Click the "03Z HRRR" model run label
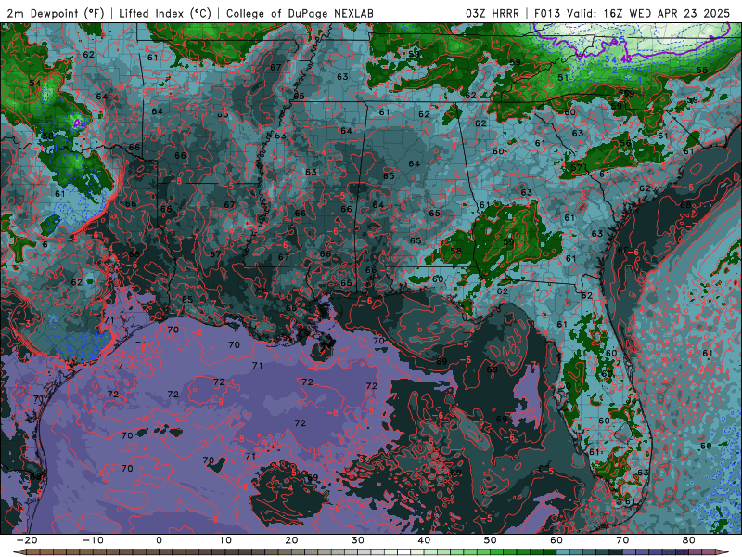This screenshot has height=557, width=742. 493,13
